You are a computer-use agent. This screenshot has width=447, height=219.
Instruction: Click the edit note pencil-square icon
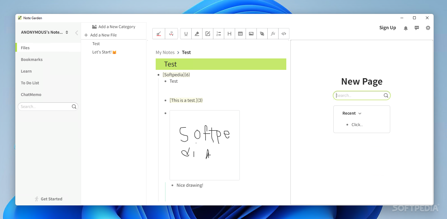tap(208, 34)
